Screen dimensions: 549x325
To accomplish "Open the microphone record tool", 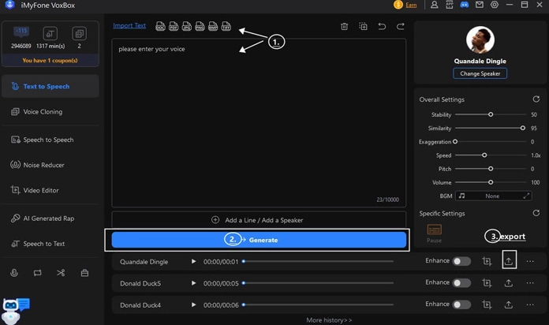I will (14, 273).
